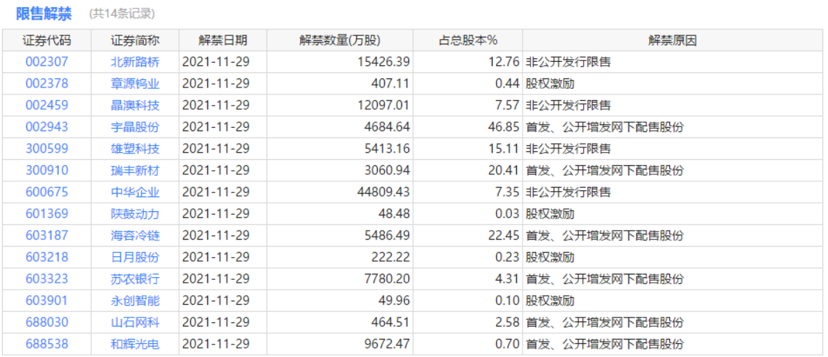This screenshot has width=828, height=357.
Task: Open stock code 002459 link
Action: (47, 106)
